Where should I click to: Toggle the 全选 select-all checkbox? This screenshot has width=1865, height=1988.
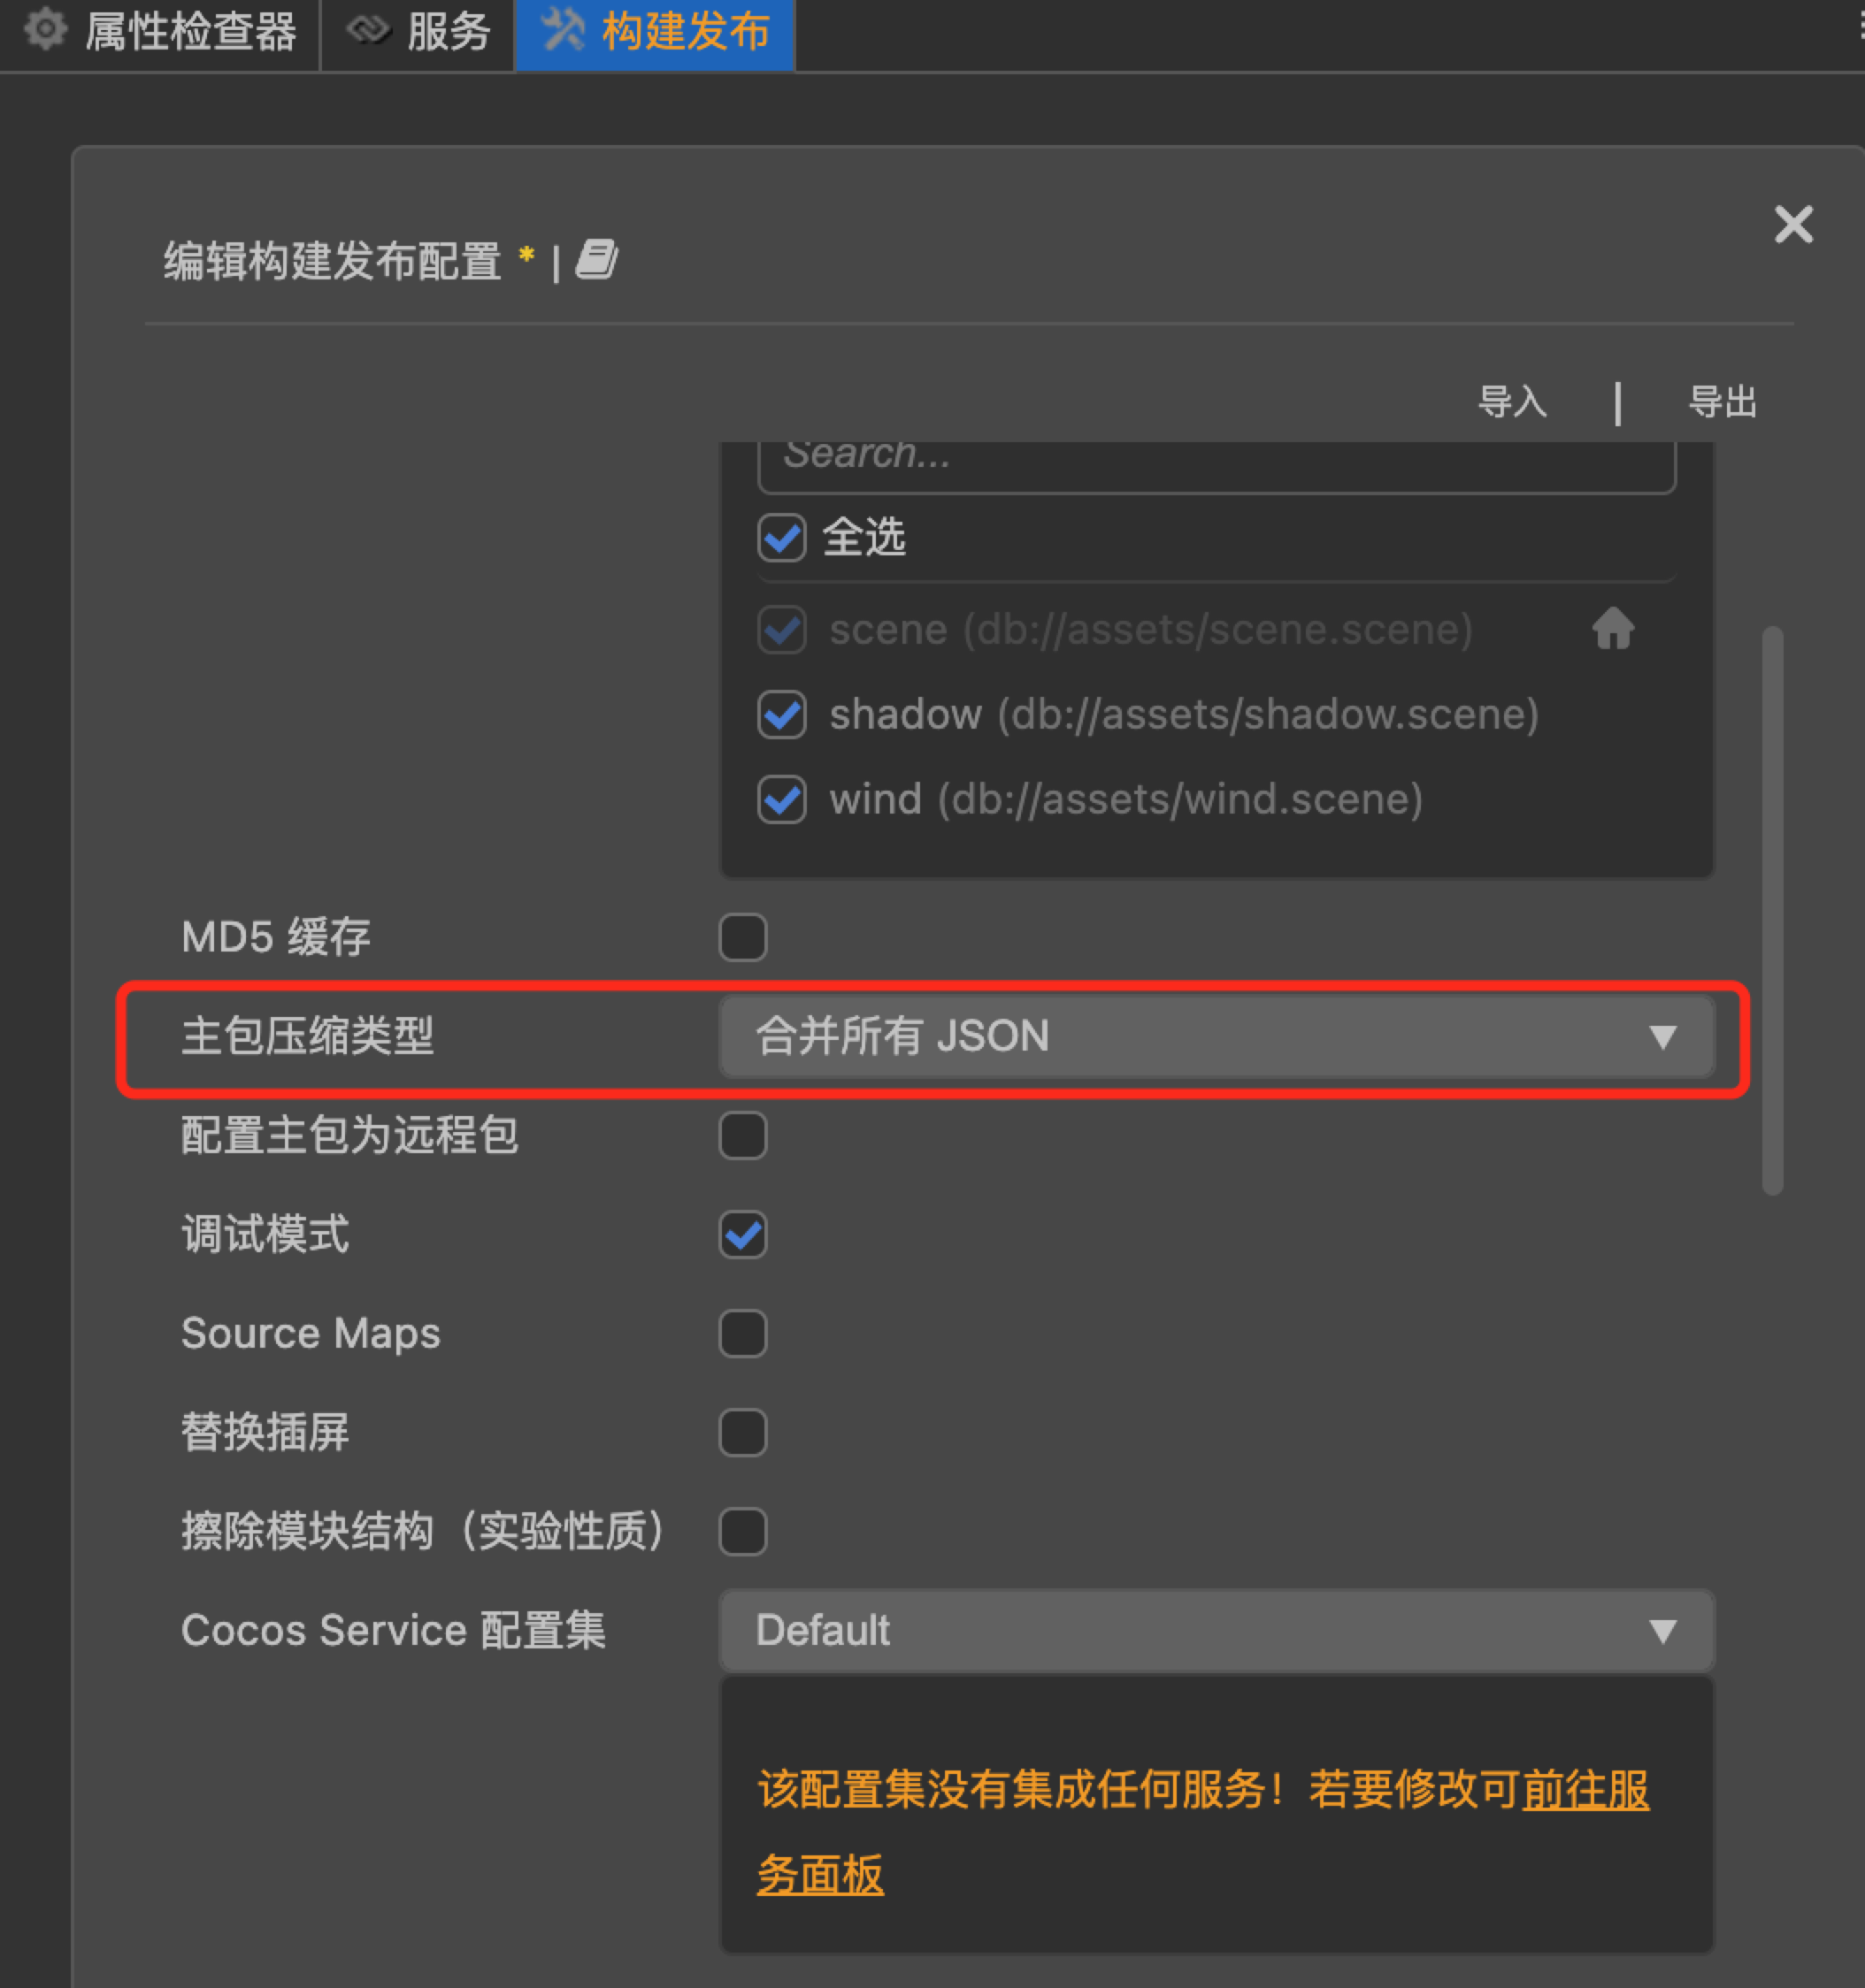tap(781, 538)
